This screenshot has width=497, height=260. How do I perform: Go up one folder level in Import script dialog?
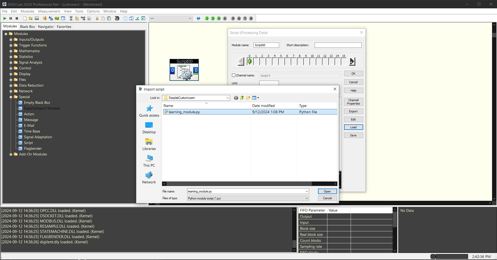pyautogui.click(x=242, y=98)
